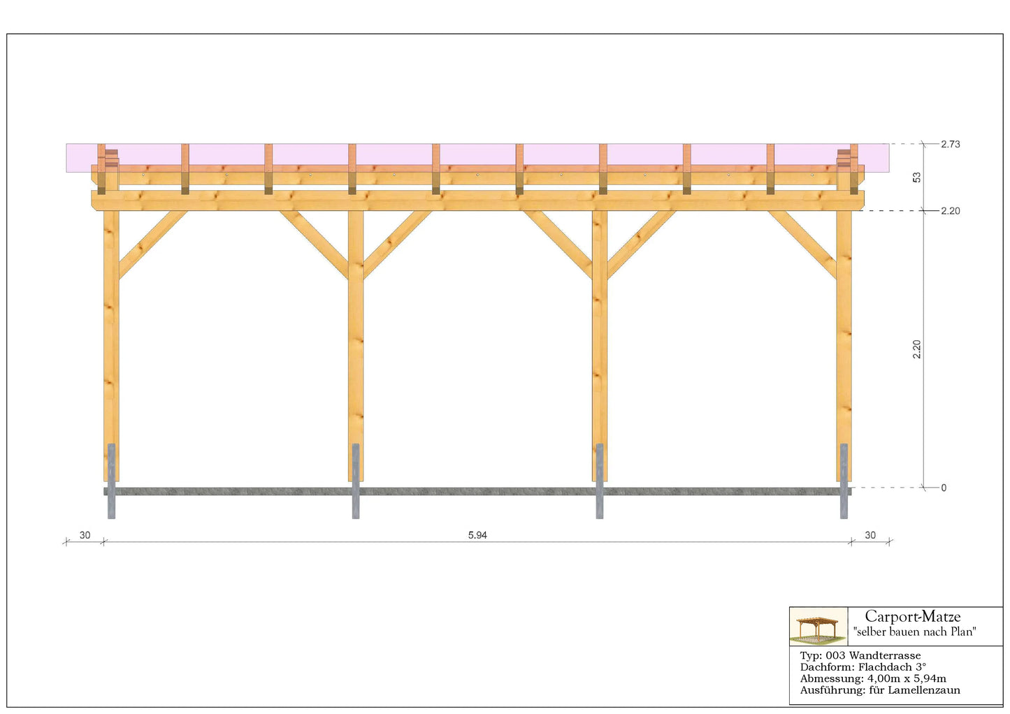Select the line "Typ: 003 Wandterrasse"
This screenshot has width=1010, height=714.
pos(860,655)
